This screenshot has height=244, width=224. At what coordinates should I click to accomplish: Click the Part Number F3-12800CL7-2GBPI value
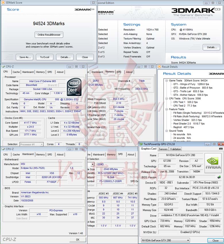point(111,181)
